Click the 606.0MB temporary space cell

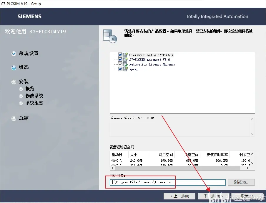pyautogui.click(x=222, y=161)
